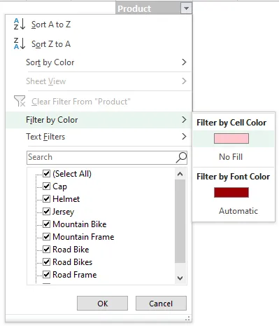Deselect the Mountain Bike checkbox

click(x=46, y=224)
